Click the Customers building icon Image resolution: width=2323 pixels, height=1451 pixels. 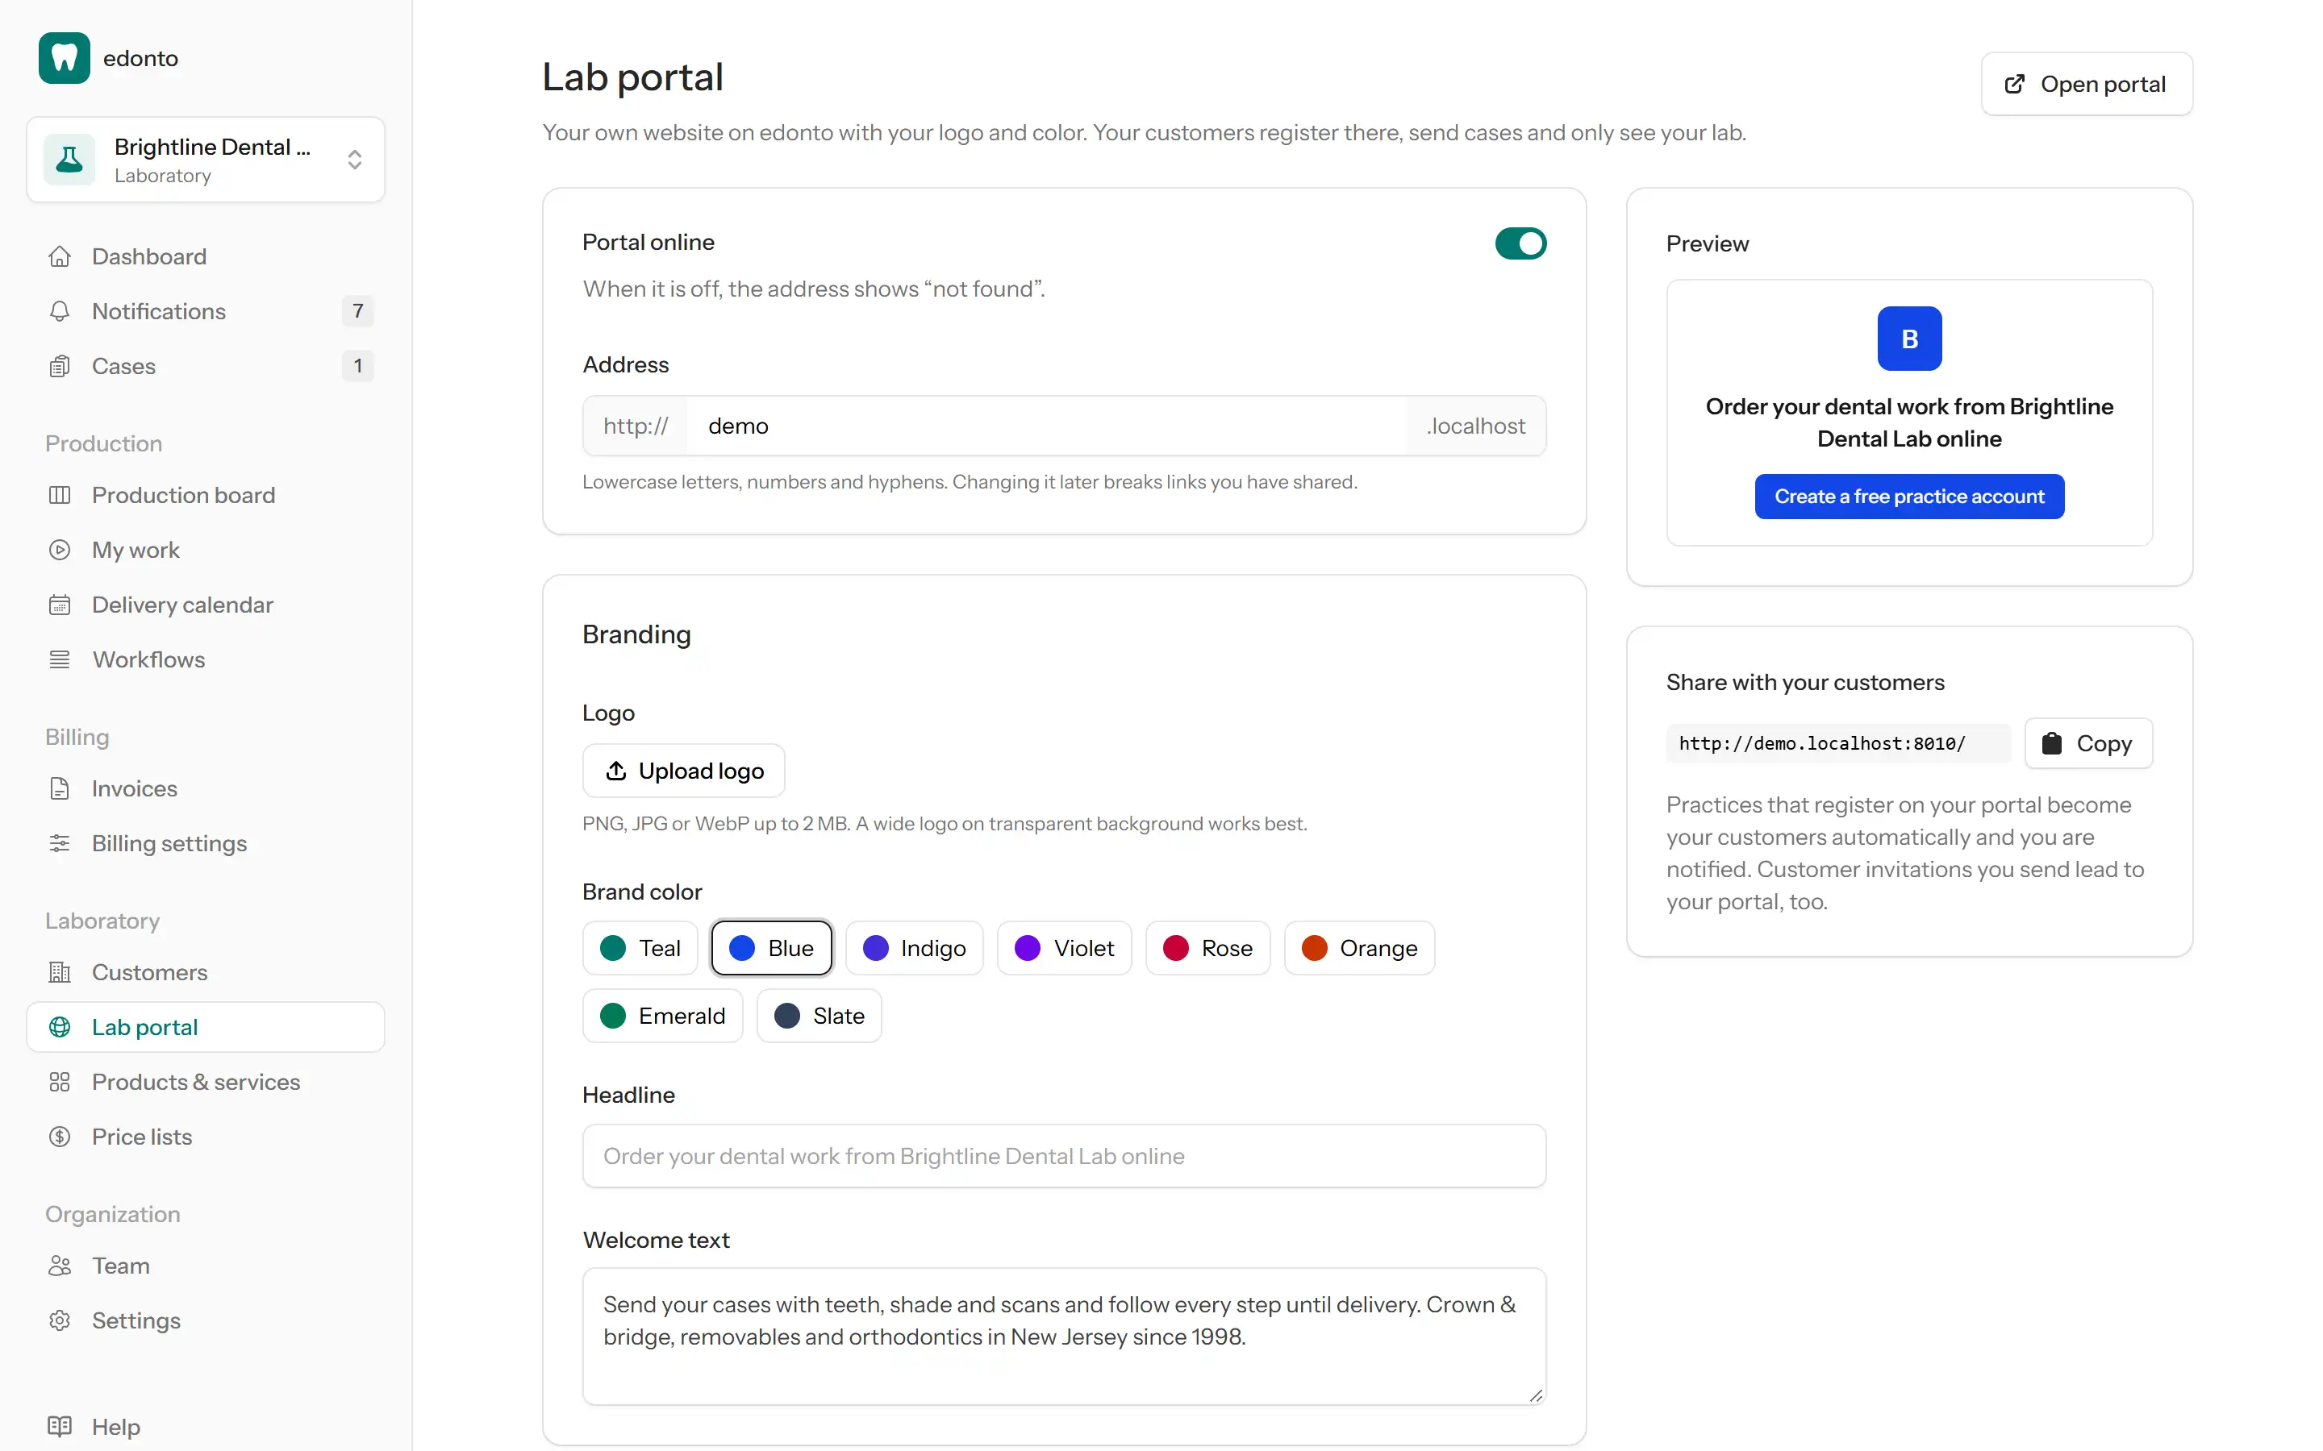[x=60, y=972]
